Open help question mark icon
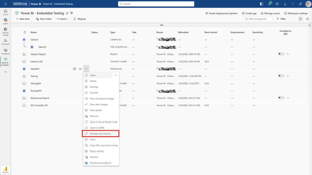 [293, 4]
